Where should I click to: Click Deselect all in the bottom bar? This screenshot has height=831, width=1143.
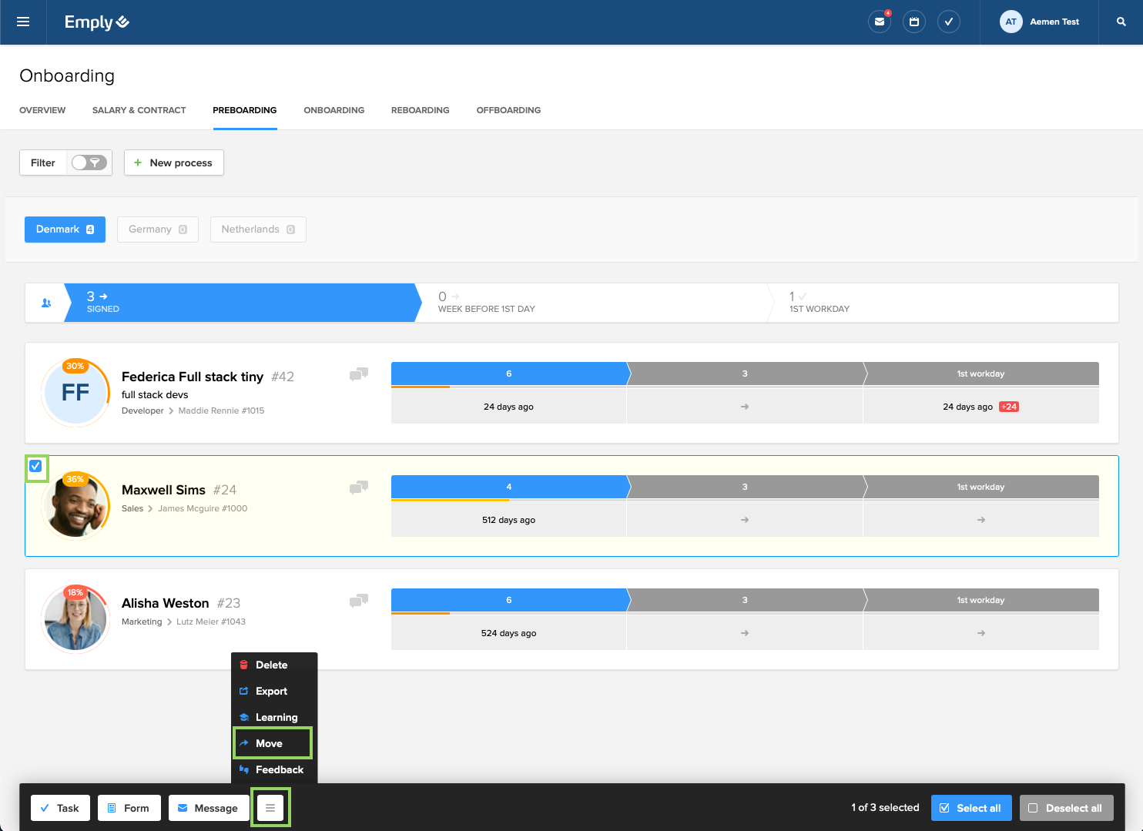(x=1066, y=808)
